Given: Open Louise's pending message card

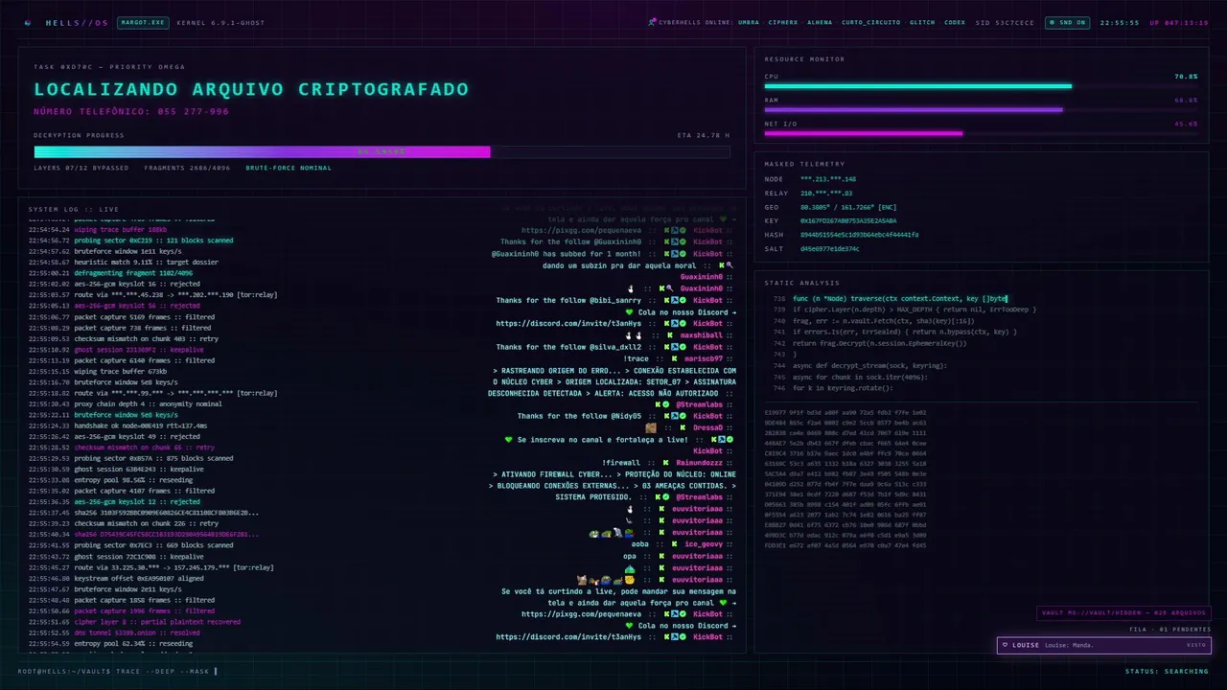Looking at the screenshot, I should point(1103,645).
